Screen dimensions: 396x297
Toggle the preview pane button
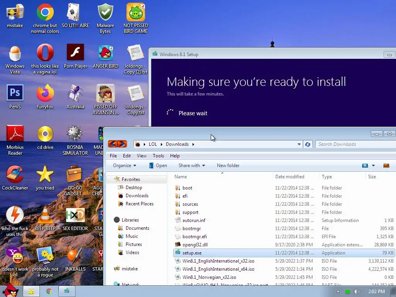386,166
